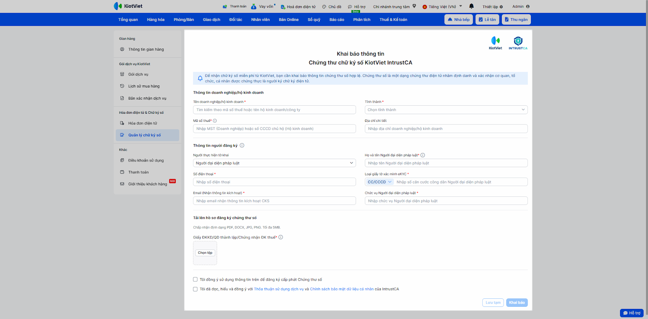Expand the Tỉnh thành province dropdown
The height and width of the screenshot is (319, 648).
pyautogui.click(x=446, y=110)
